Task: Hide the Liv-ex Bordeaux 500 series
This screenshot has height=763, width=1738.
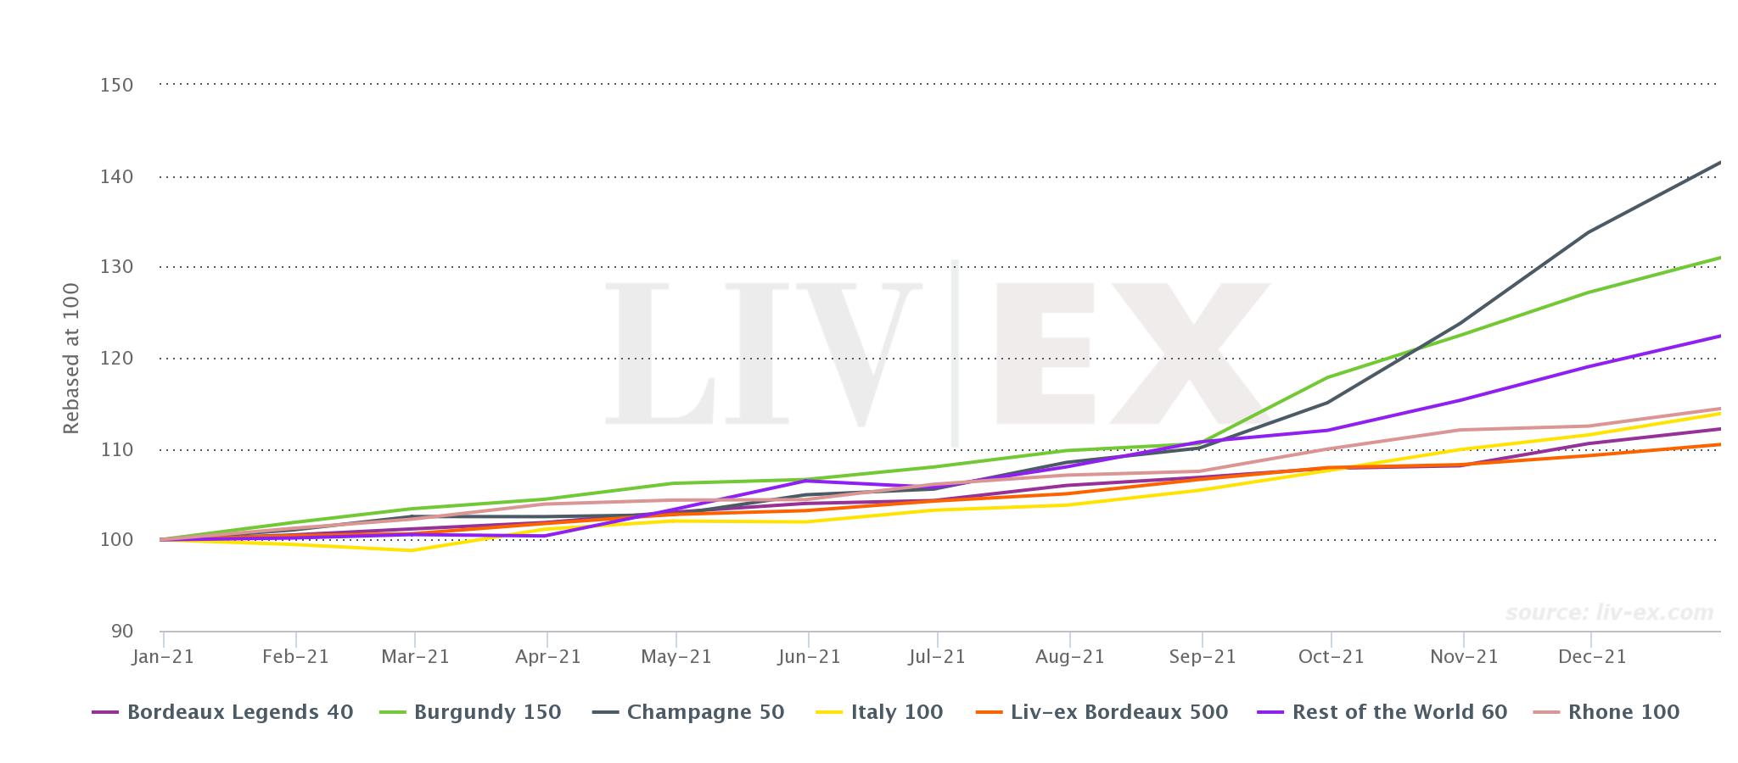Action: (x=1101, y=712)
